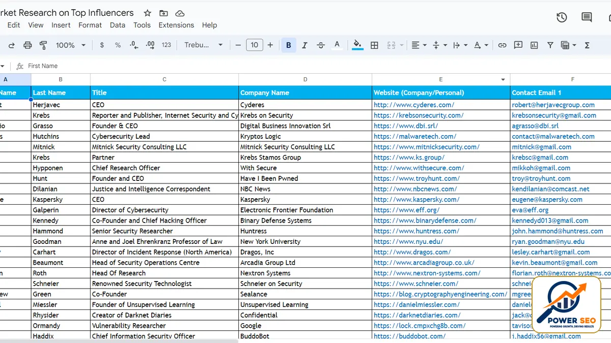The width and height of the screenshot is (611, 343).
Task: Open the Extensions menu
Action: click(x=176, y=25)
